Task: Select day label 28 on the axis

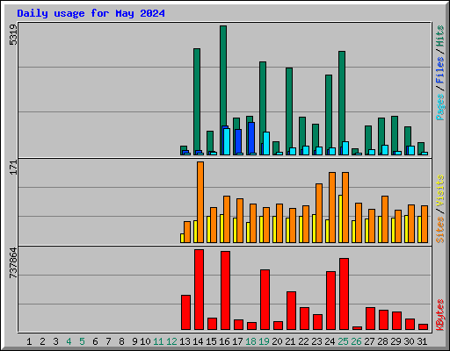Action: point(382,341)
